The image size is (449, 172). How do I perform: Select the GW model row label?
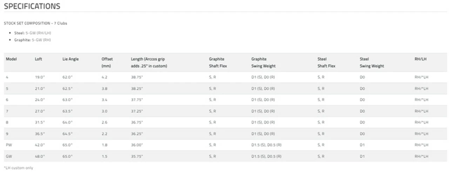pos(9,156)
